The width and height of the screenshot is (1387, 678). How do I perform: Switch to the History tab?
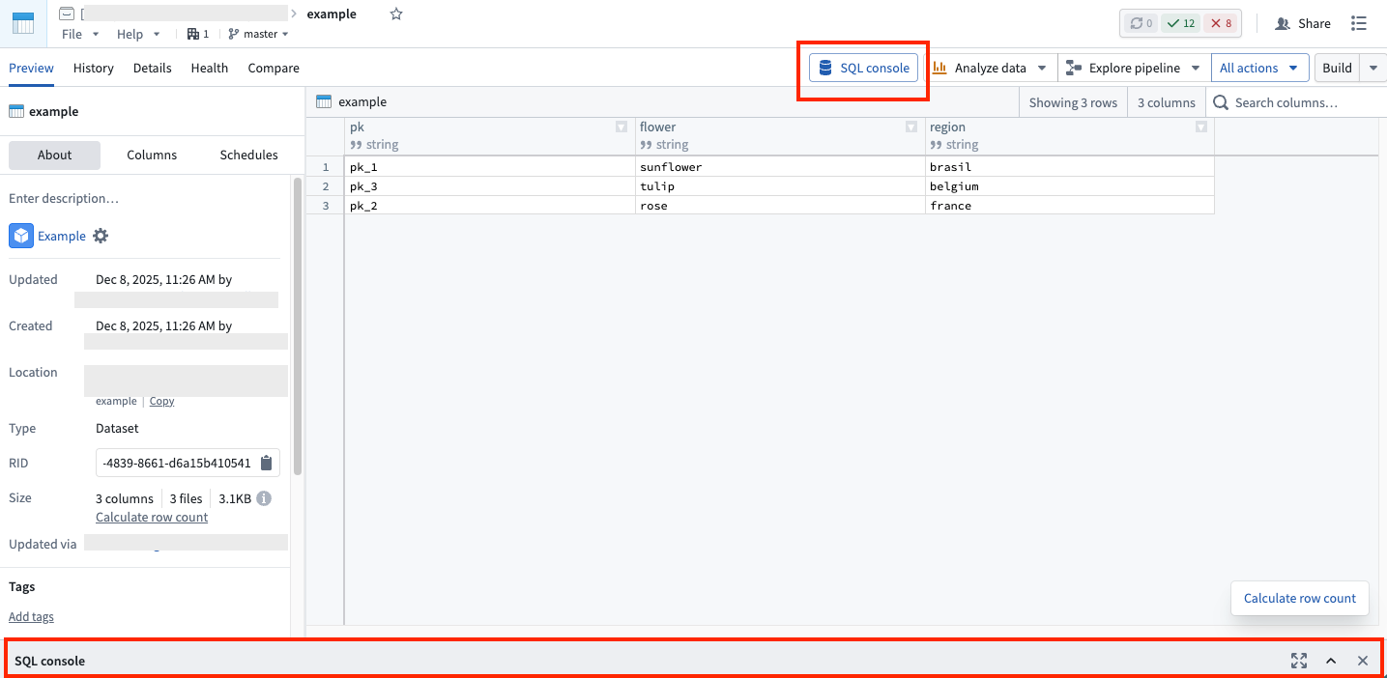93,68
